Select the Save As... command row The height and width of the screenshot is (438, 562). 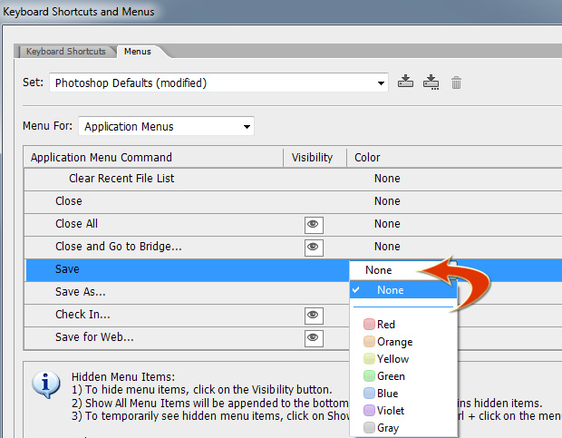click(187, 293)
